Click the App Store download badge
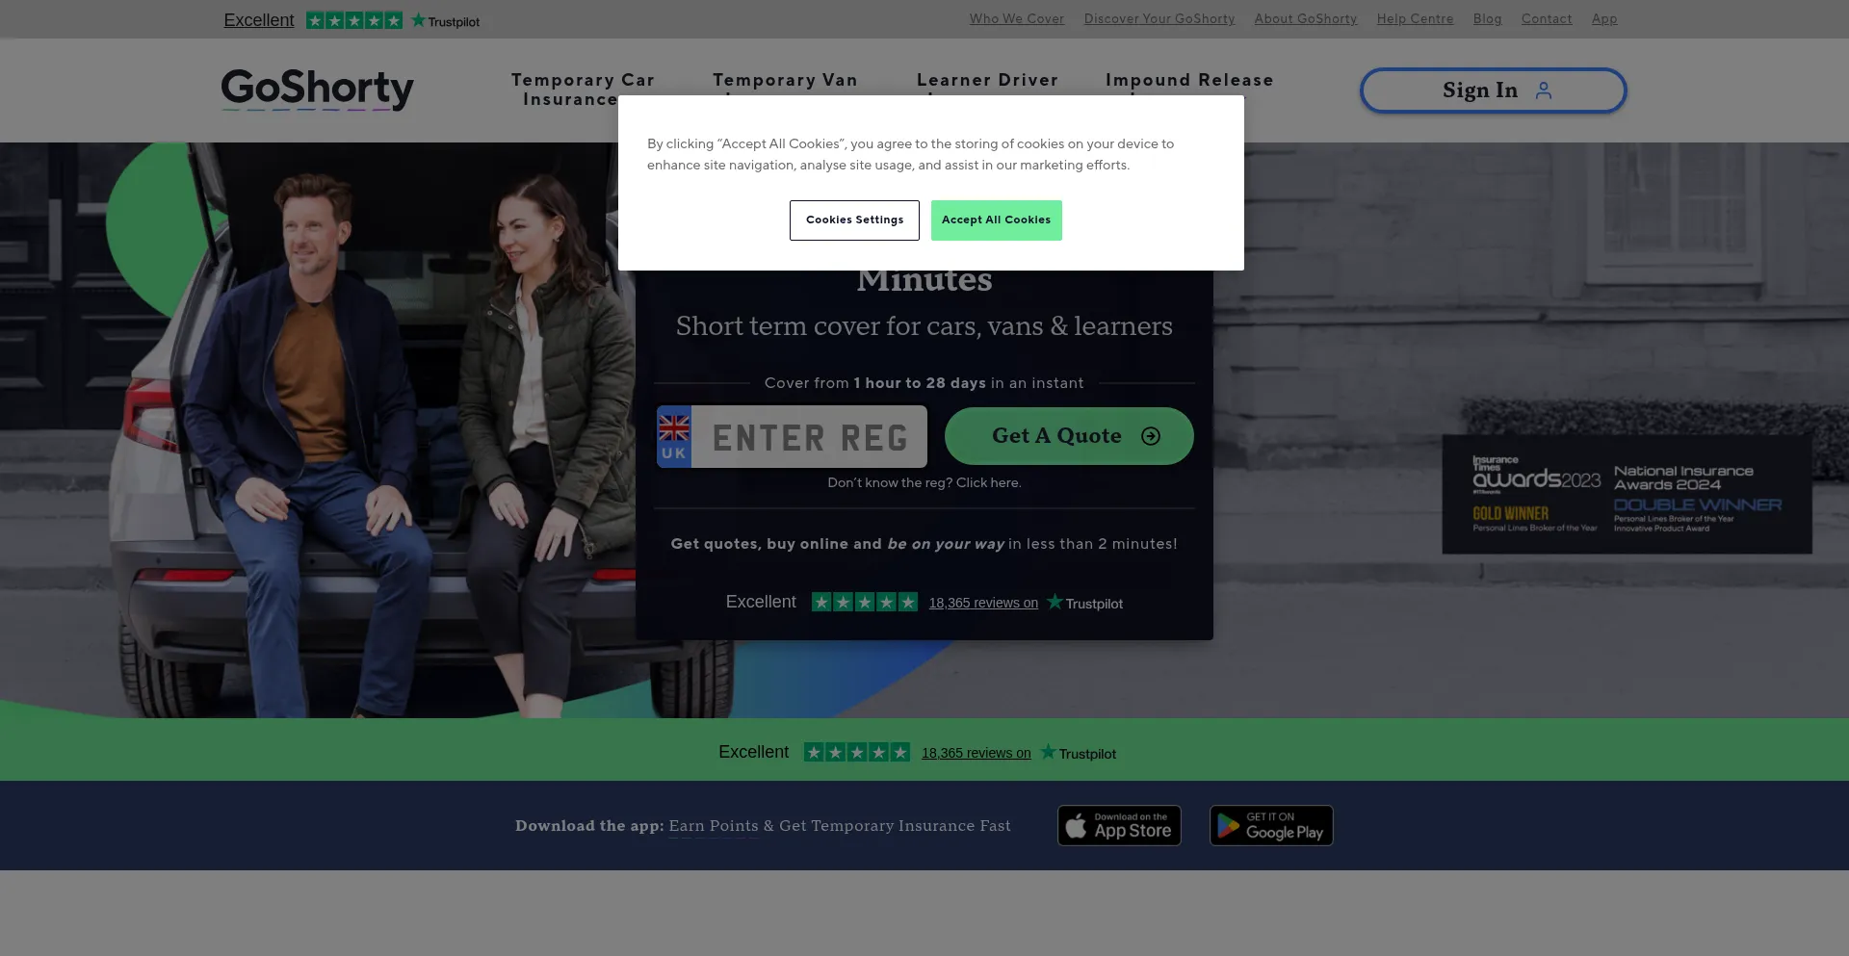This screenshot has width=1849, height=956. (x=1118, y=825)
